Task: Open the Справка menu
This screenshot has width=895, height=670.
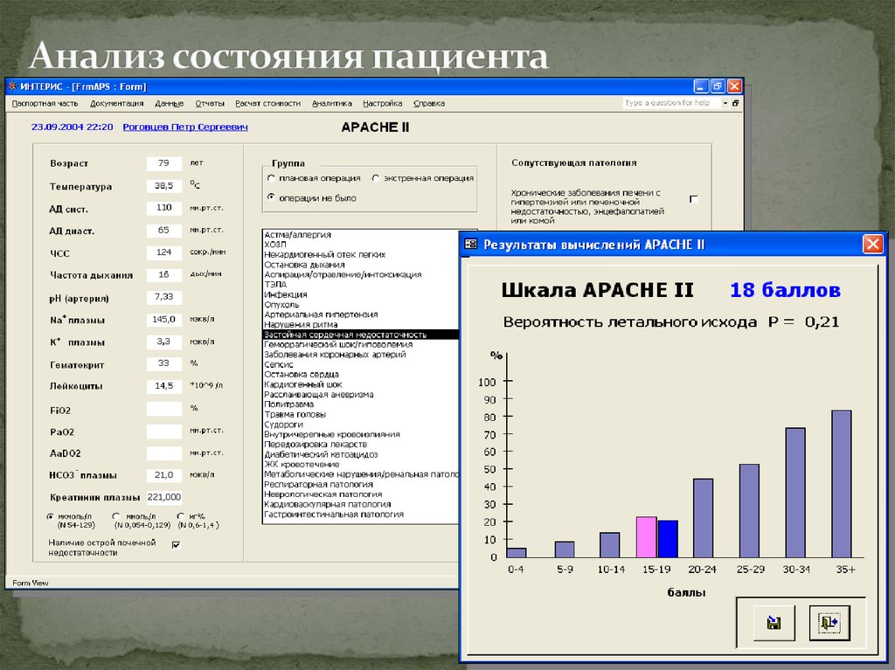Action: click(429, 102)
